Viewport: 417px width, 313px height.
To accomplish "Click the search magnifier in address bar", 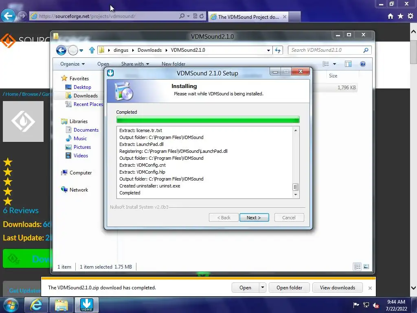I will pyautogui.click(x=182, y=16).
